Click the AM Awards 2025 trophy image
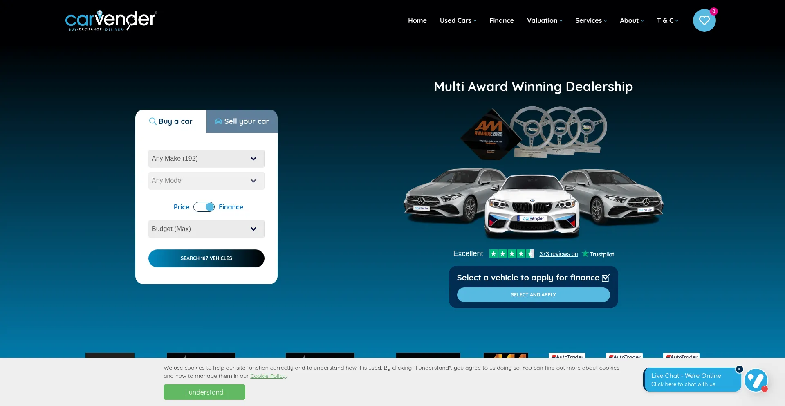This screenshot has width=785, height=406. 490,134
